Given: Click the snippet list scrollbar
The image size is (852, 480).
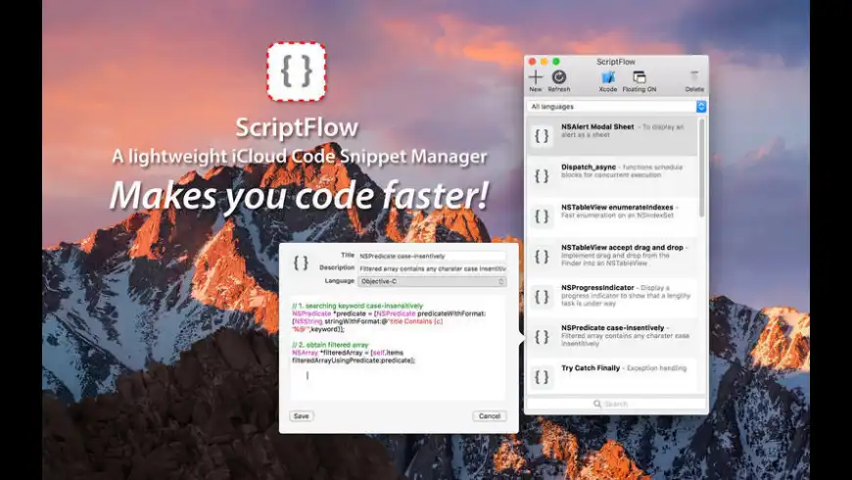Looking at the screenshot, I should (701, 168).
